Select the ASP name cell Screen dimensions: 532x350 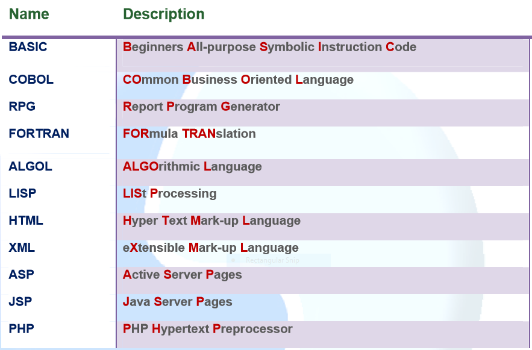point(21,274)
